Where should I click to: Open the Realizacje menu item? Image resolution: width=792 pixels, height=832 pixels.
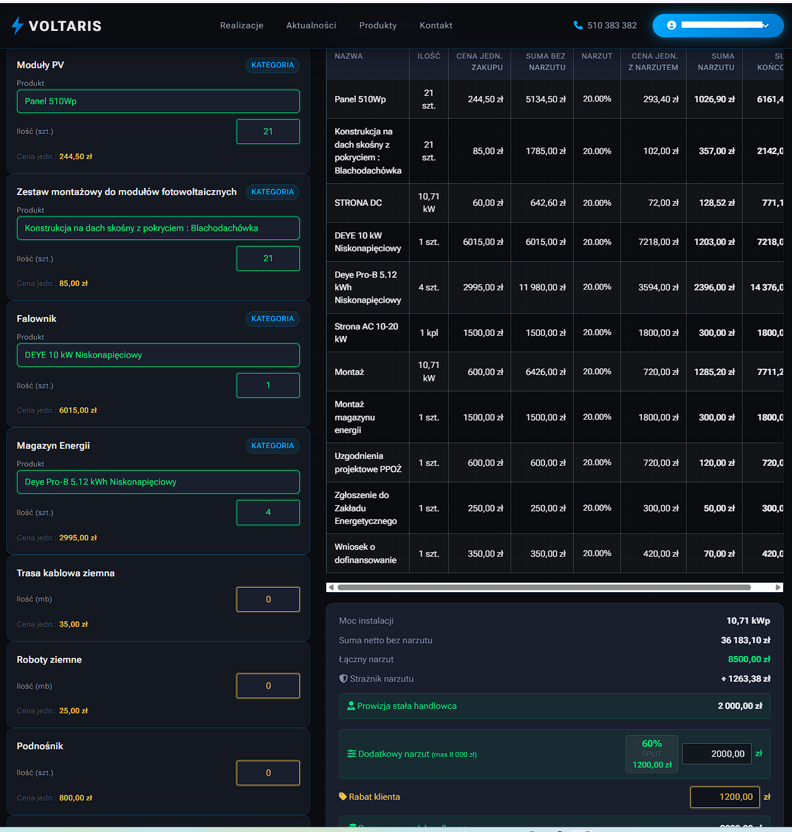pos(242,25)
